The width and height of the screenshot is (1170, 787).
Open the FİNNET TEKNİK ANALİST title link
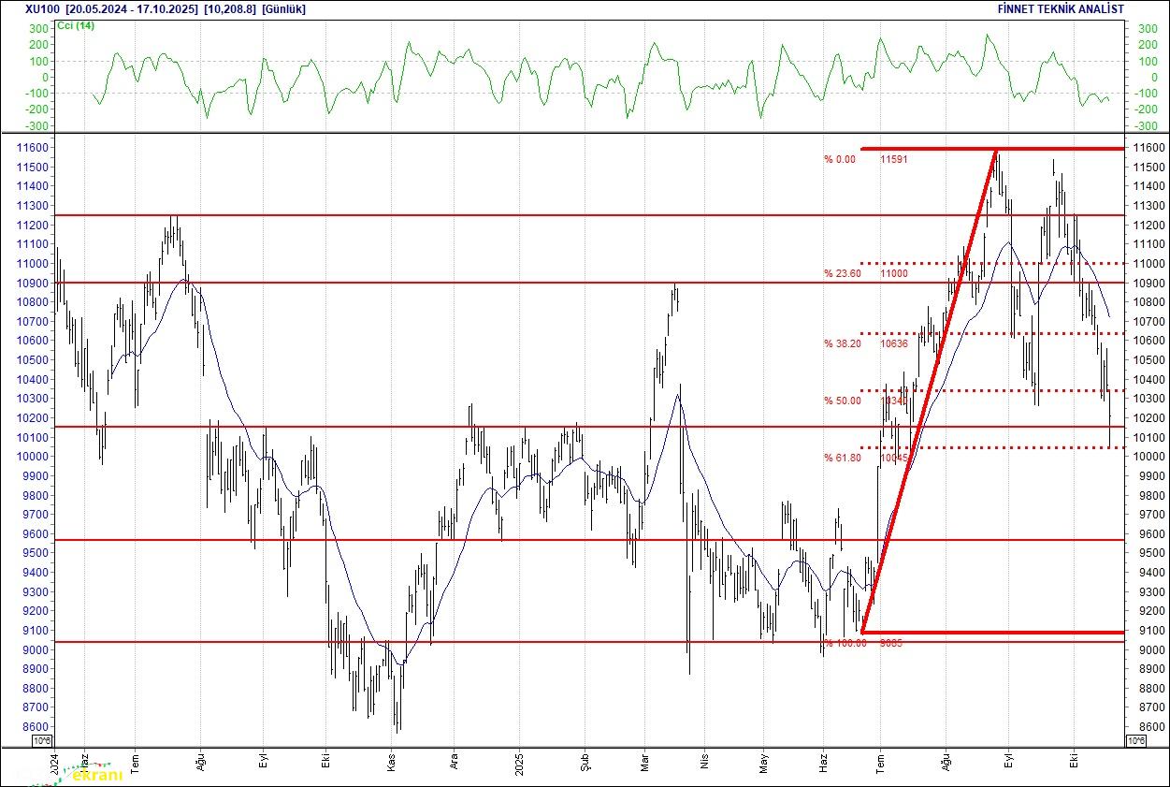point(1061,9)
